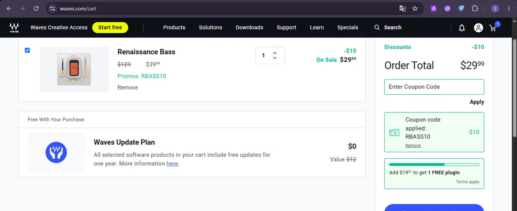Click the Waves Update Plan hands icon

(x=56, y=152)
